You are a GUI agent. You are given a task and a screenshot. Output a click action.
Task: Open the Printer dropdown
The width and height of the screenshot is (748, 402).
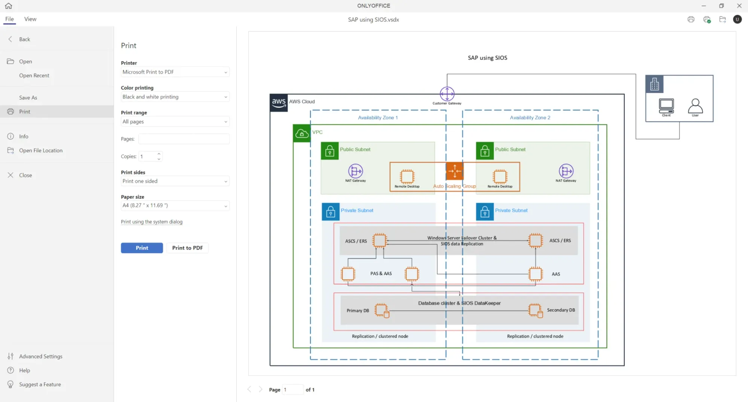click(x=225, y=72)
